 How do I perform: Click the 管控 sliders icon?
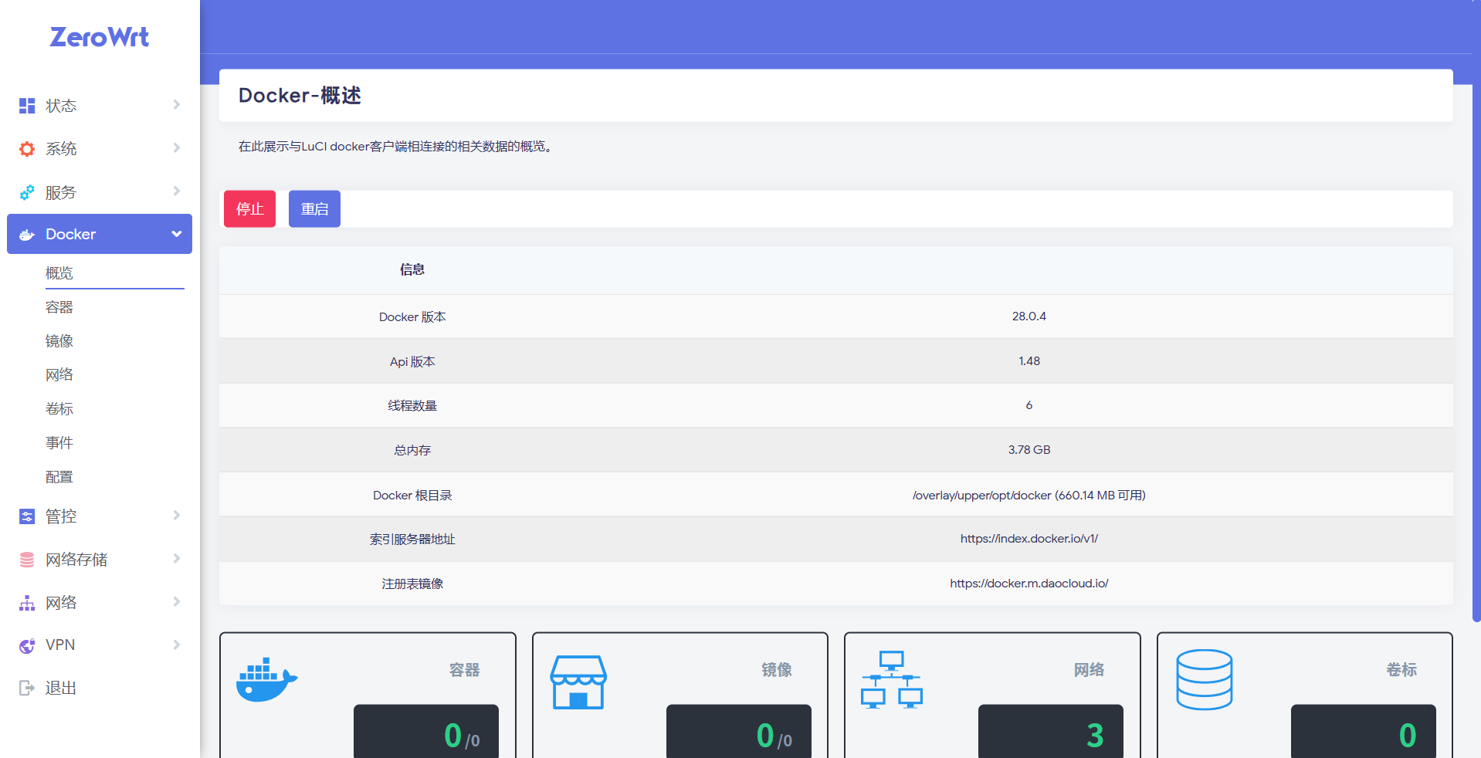[x=27, y=516]
